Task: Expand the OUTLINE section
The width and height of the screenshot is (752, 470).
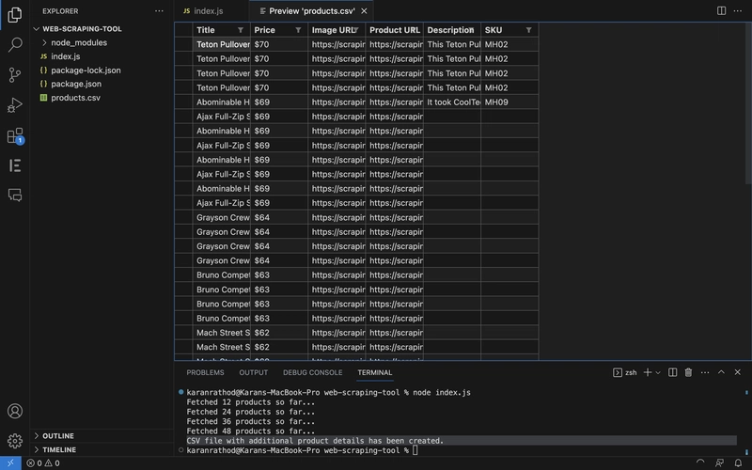Action: click(36, 436)
